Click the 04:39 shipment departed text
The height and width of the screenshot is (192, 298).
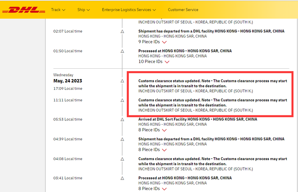211,139
